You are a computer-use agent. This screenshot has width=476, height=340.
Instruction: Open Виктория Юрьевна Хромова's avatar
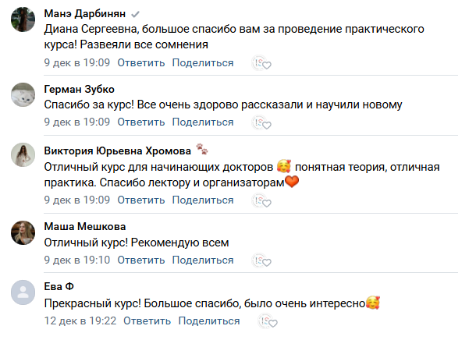[x=24, y=155]
